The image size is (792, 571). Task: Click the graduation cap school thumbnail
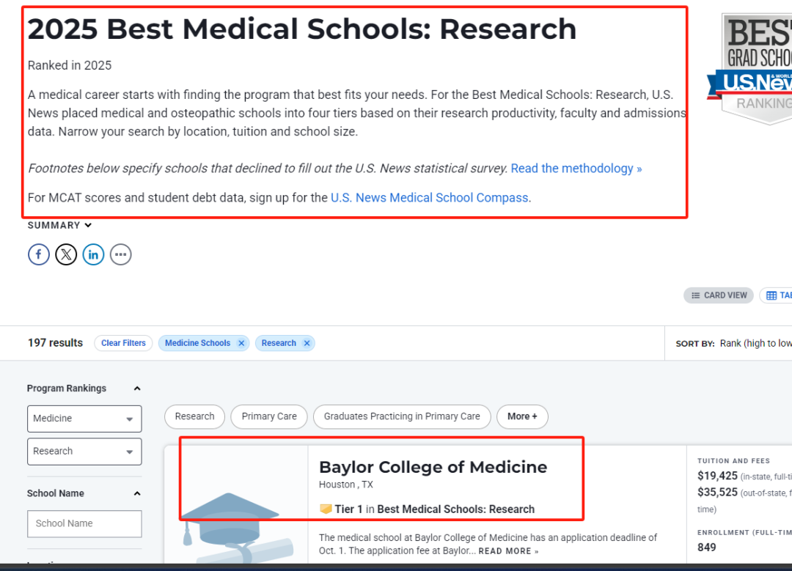pos(236,505)
